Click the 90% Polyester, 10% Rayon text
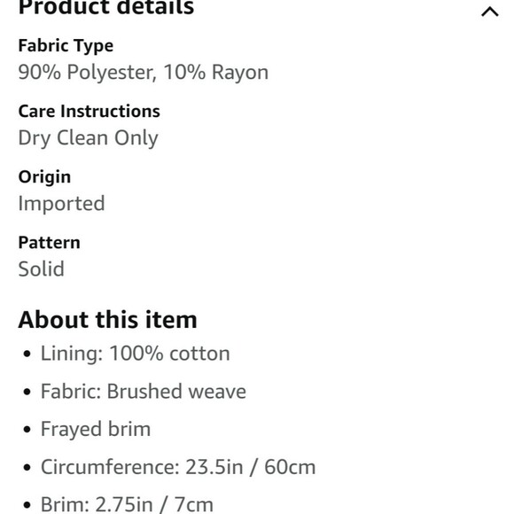 pos(144,72)
